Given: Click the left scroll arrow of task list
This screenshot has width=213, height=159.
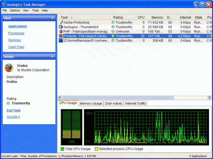Looking at the screenshot, I should pyautogui.click(x=60, y=97).
